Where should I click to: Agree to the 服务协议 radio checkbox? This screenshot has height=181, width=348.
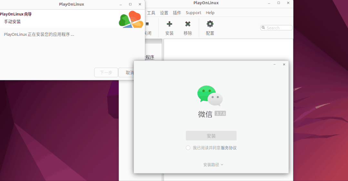pos(188,148)
